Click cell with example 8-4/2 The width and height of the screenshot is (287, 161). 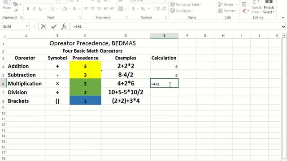click(126, 75)
